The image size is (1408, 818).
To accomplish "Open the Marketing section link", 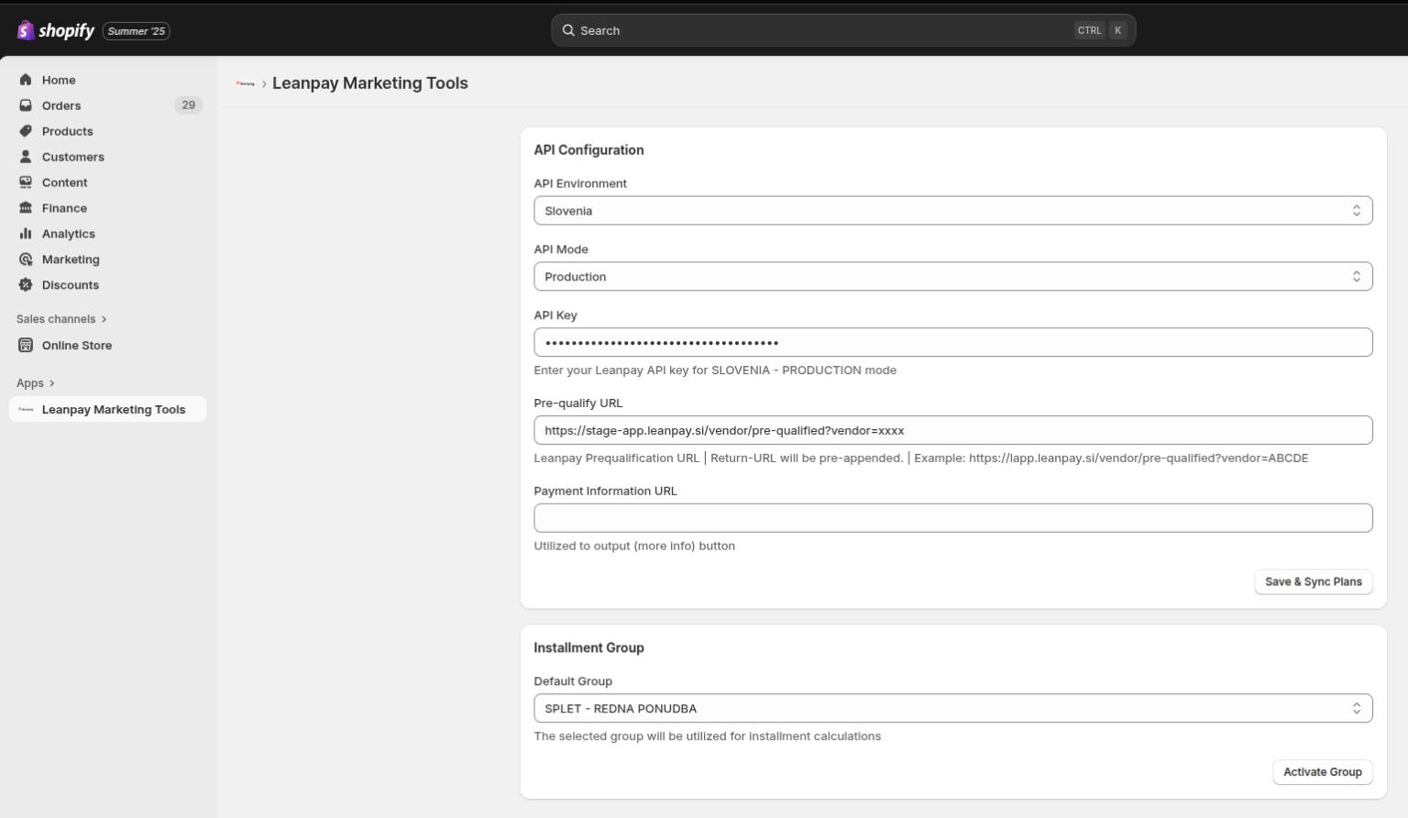I will (x=71, y=260).
